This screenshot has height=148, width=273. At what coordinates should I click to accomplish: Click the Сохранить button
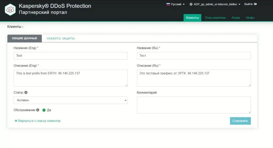(x=240, y=121)
